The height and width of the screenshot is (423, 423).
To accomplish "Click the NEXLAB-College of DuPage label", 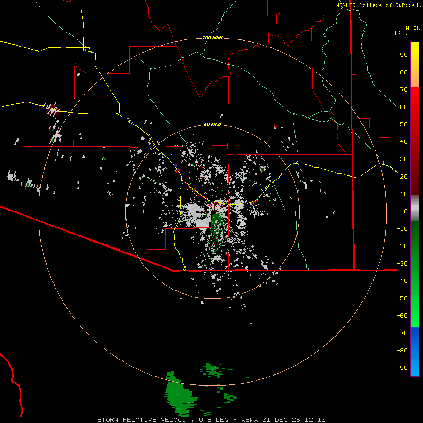I will (x=376, y=5).
